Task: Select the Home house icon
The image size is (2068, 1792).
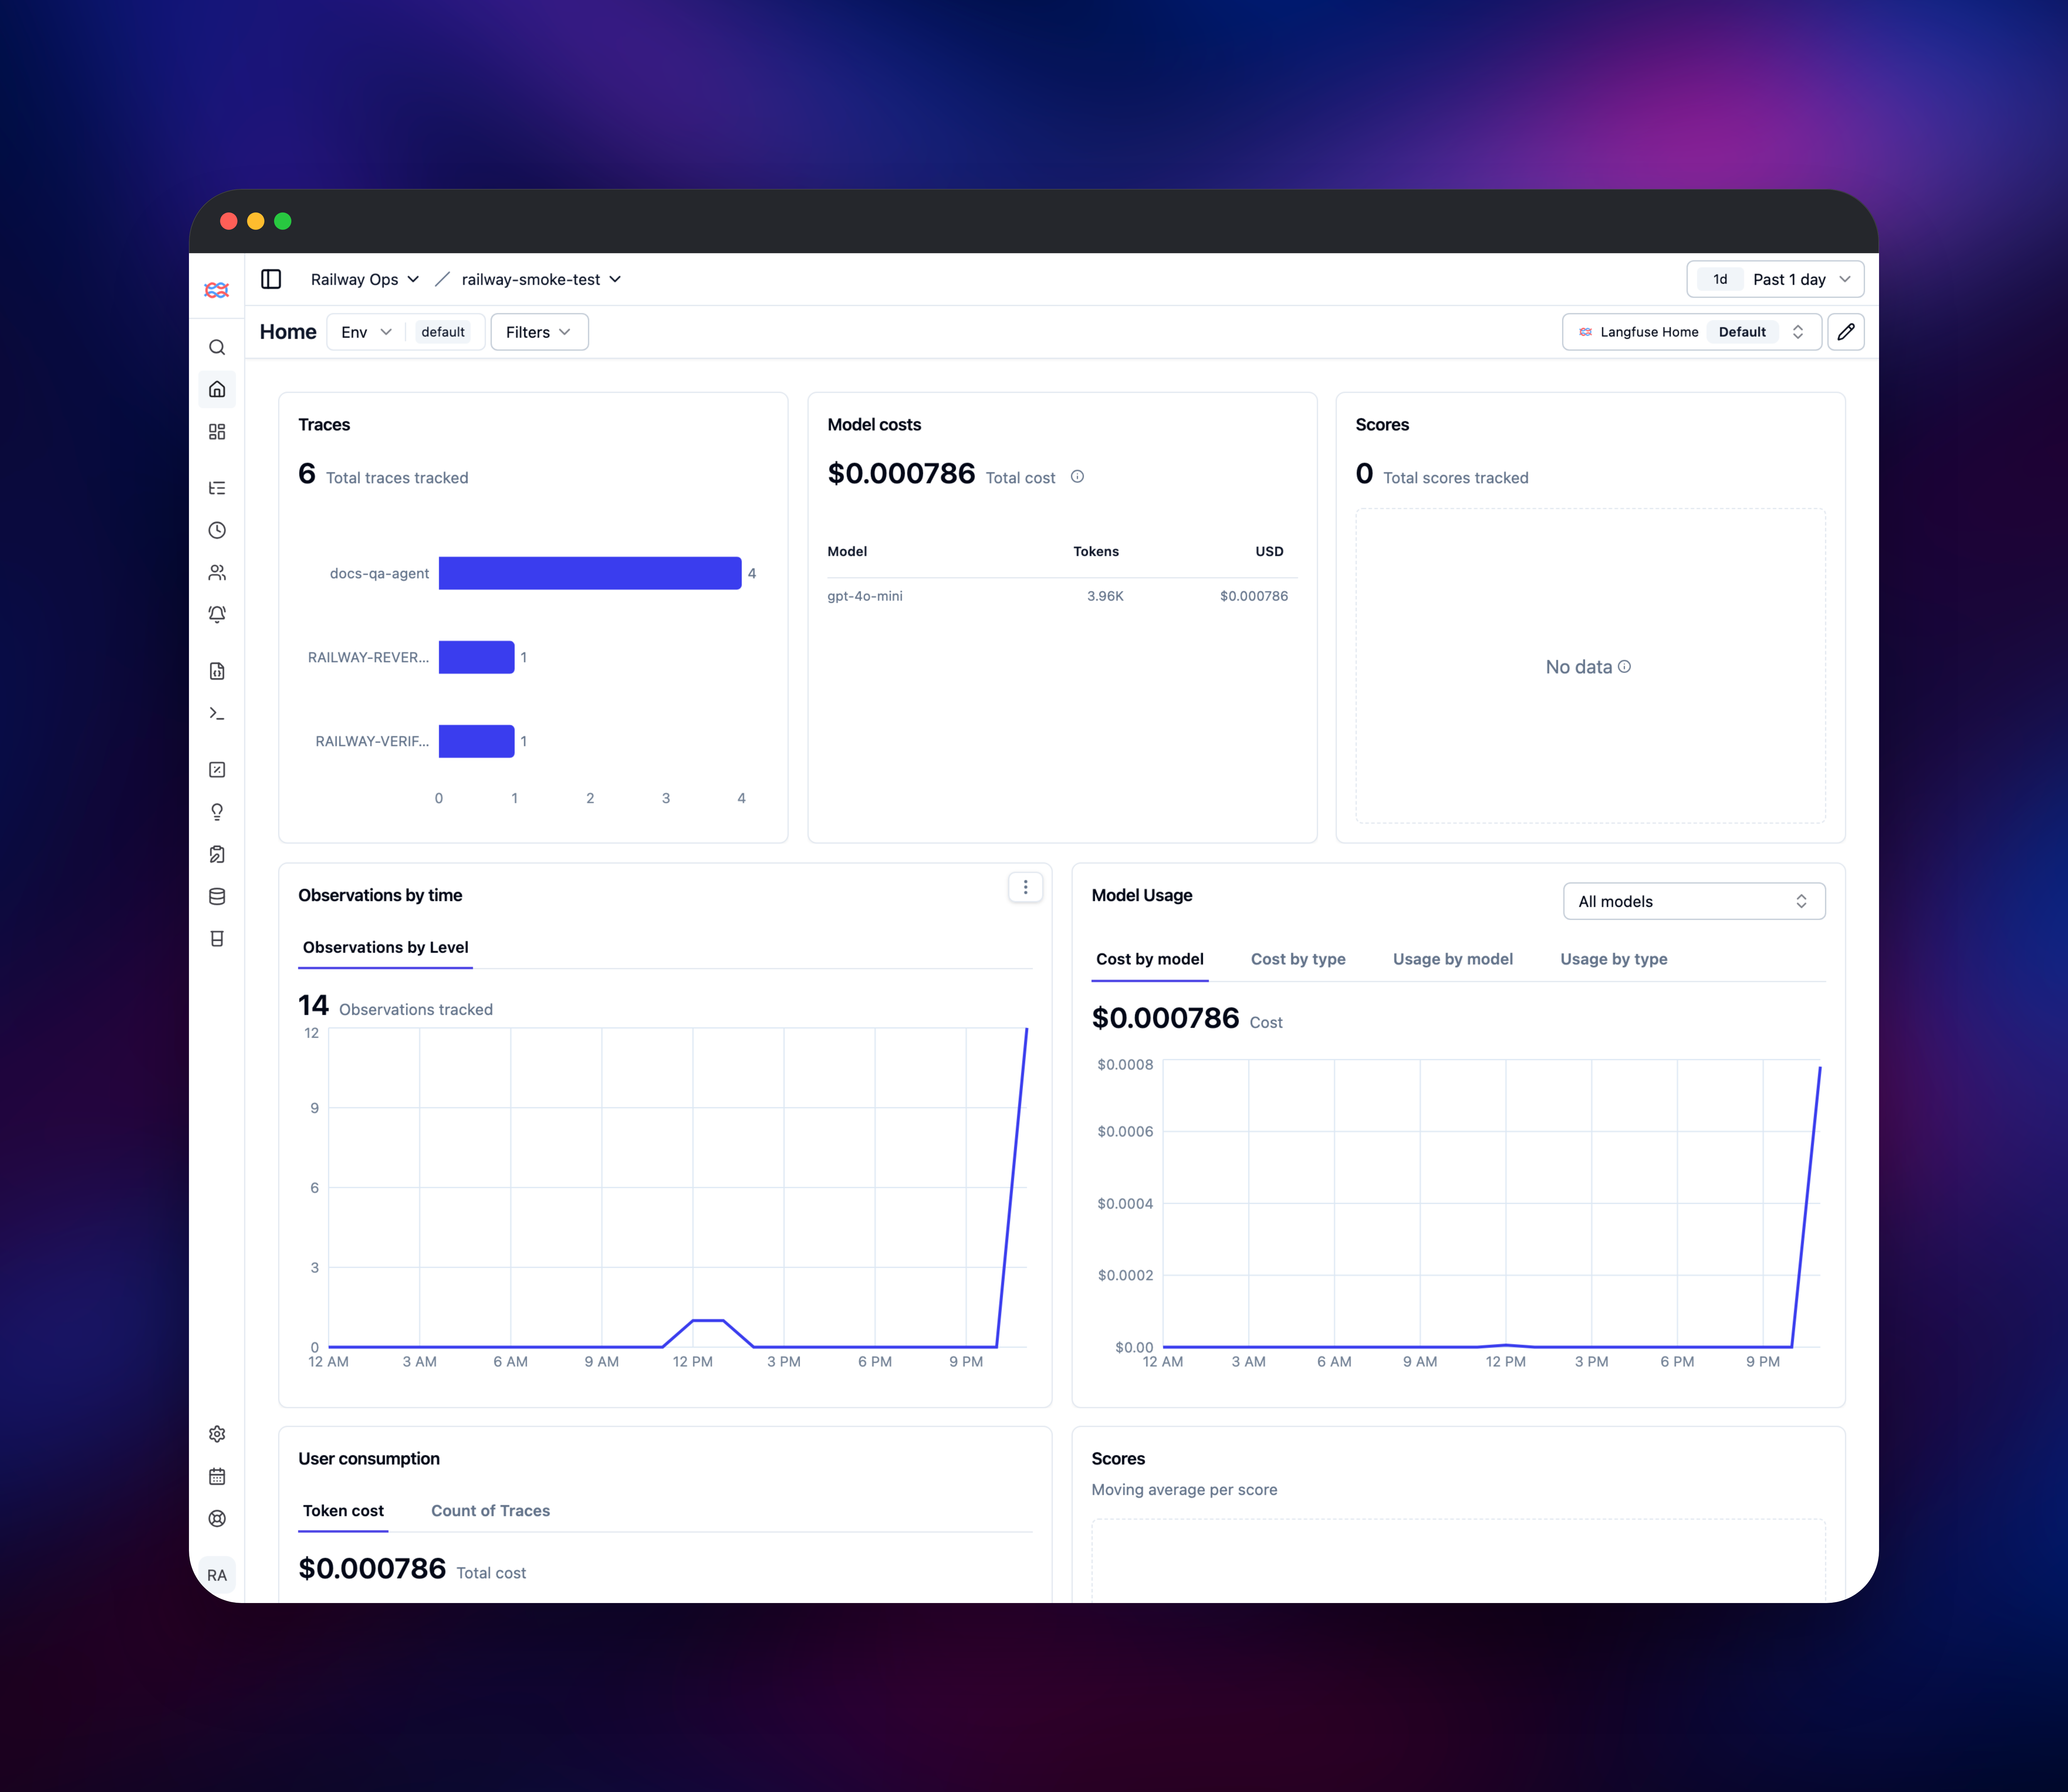Action: (217, 389)
